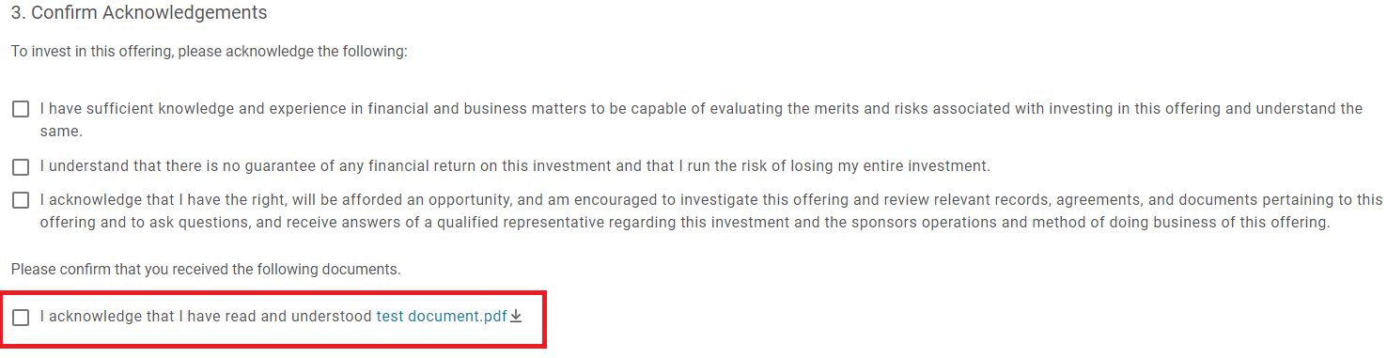
Task: Click the line beginning 'offering and to ask questions'
Action: click(x=685, y=223)
